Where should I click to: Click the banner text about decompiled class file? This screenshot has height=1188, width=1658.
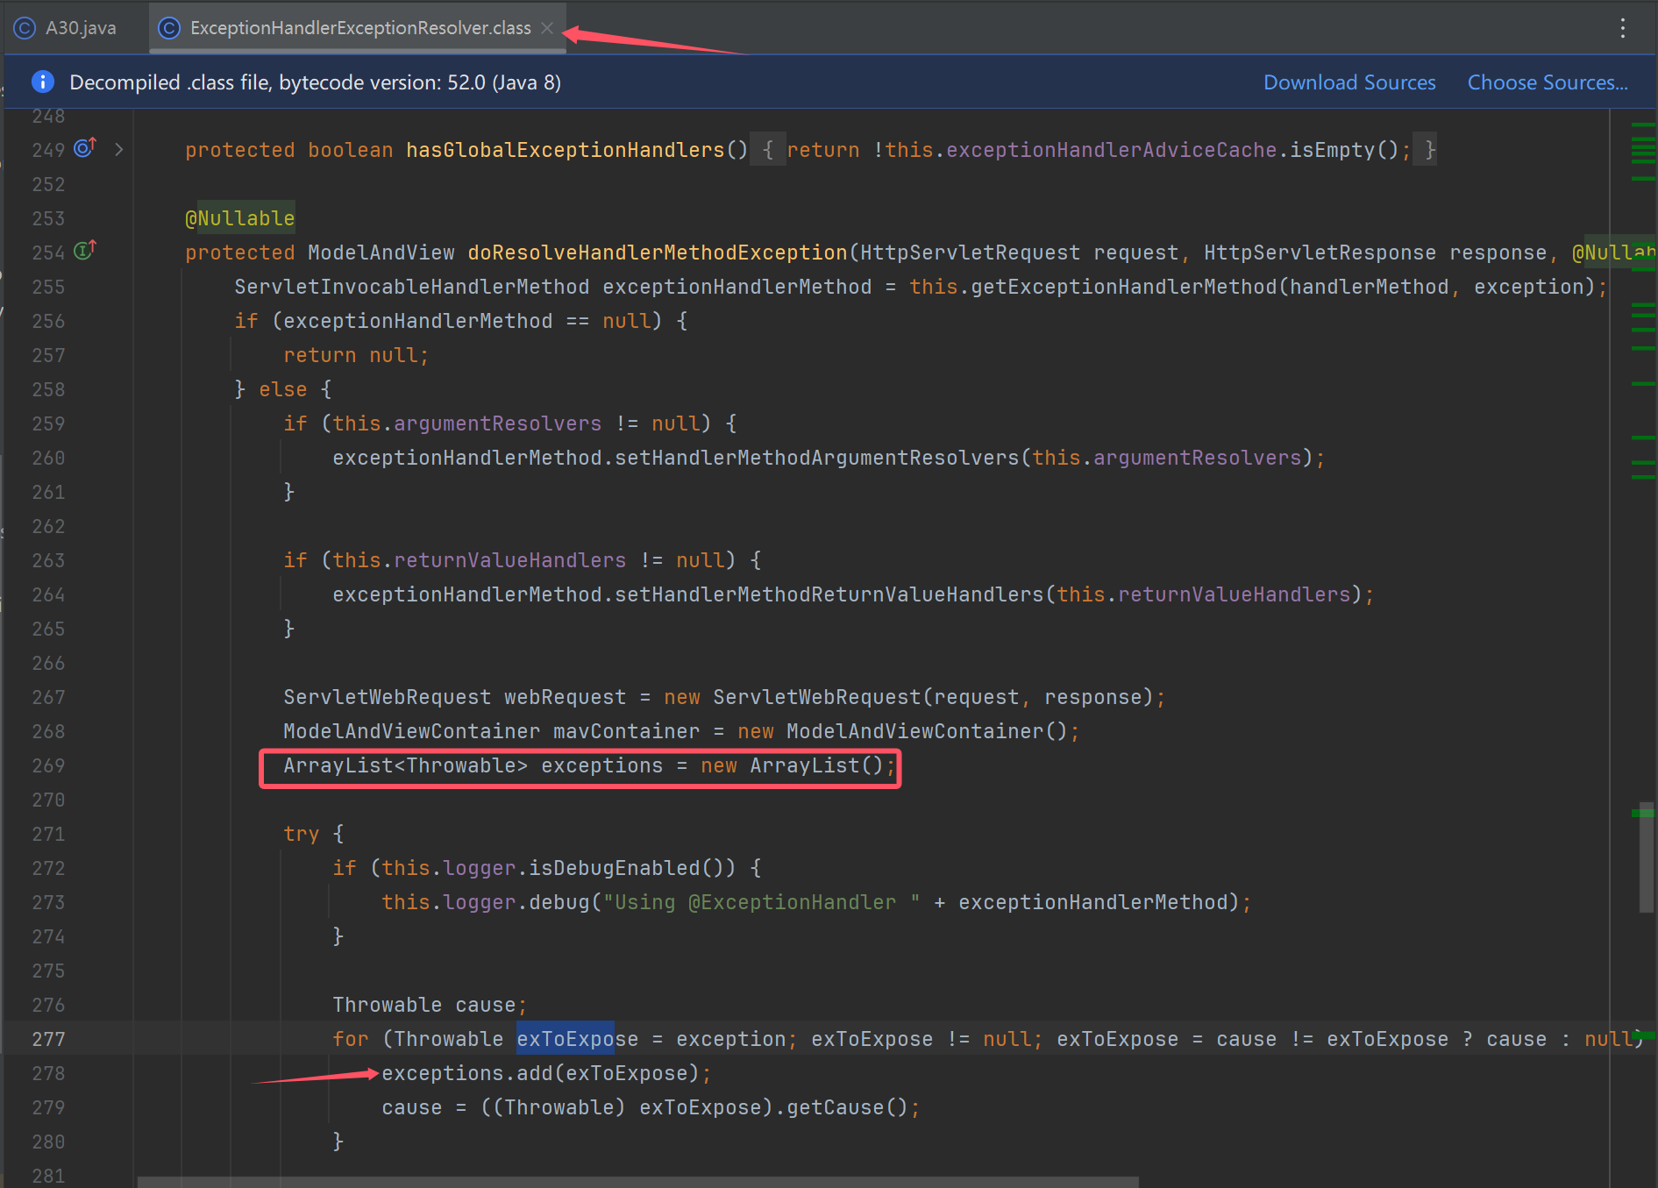pyautogui.click(x=315, y=82)
